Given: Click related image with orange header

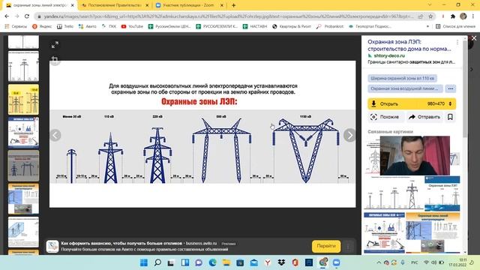Looking at the screenshot, I should [433, 232].
